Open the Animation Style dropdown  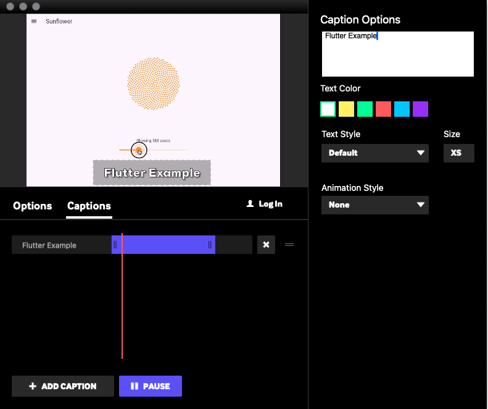(375, 205)
